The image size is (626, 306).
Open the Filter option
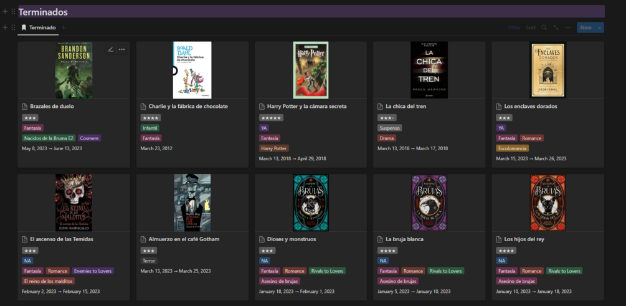click(x=515, y=27)
